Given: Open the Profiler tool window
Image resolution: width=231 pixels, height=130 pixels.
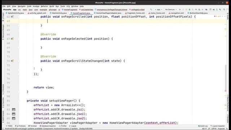Looking at the screenshot, I should 63,126.
